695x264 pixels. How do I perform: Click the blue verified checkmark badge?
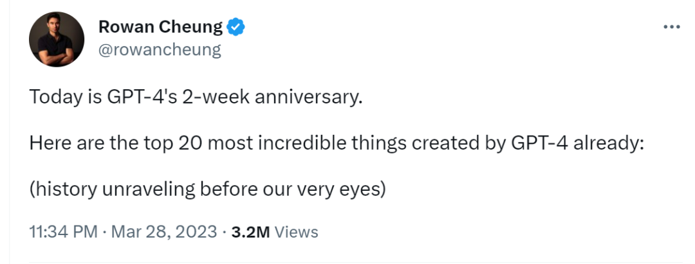click(236, 27)
